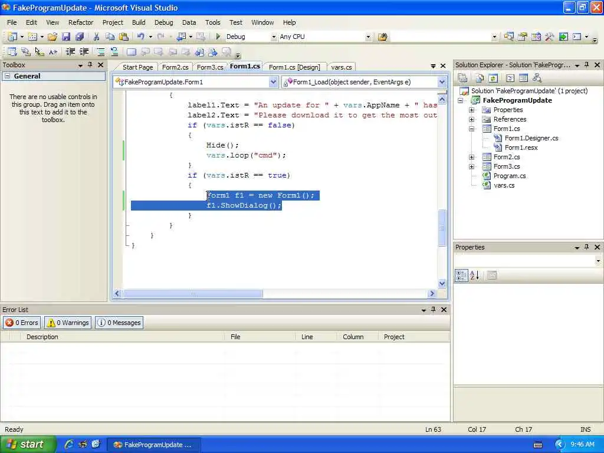Select Form1.resx in the solution tree
The image size is (604, 453).
[x=521, y=147]
